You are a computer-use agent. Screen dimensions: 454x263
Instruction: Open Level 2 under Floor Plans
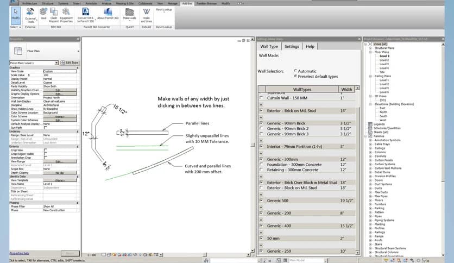pyautogui.click(x=384, y=60)
